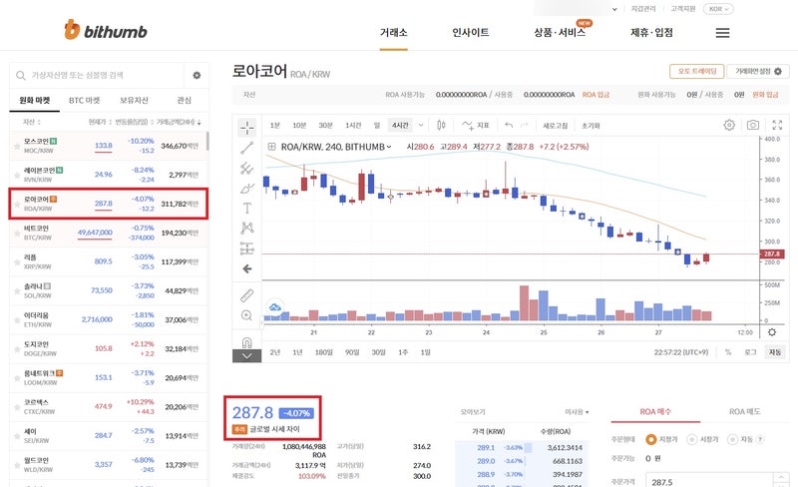Click the search magnifier icon
Screen dimensions: 798x487
tap(20, 76)
